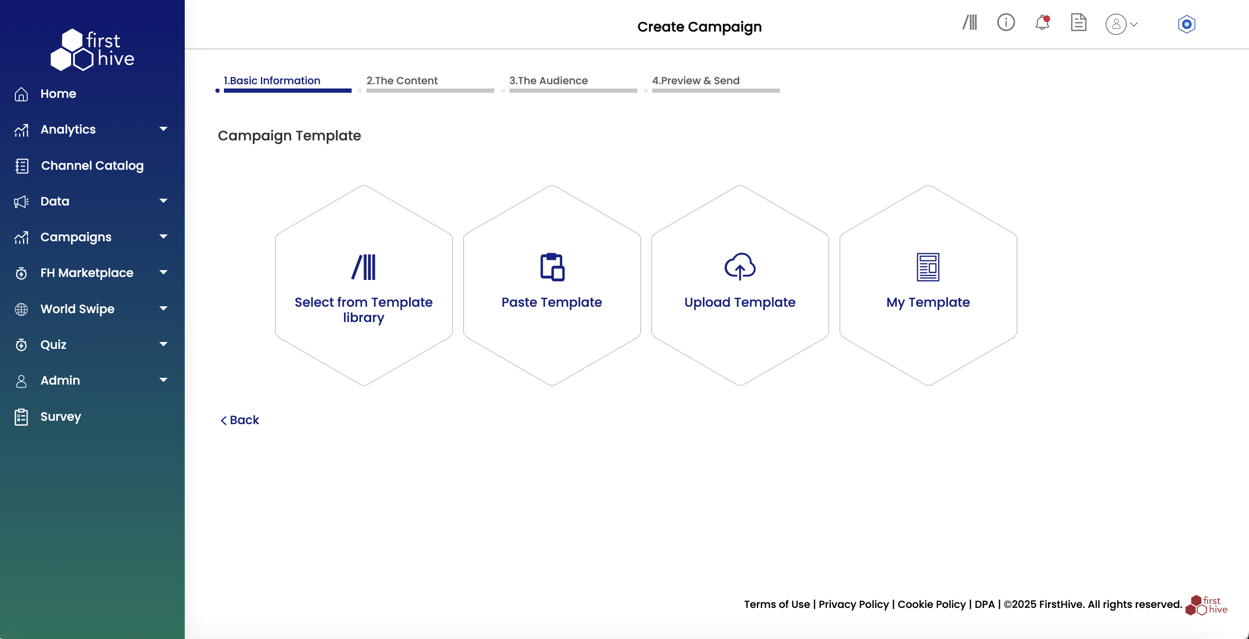This screenshot has width=1249, height=639.
Task: Click the Basic Information progress bar
Action: click(x=287, y=91)
